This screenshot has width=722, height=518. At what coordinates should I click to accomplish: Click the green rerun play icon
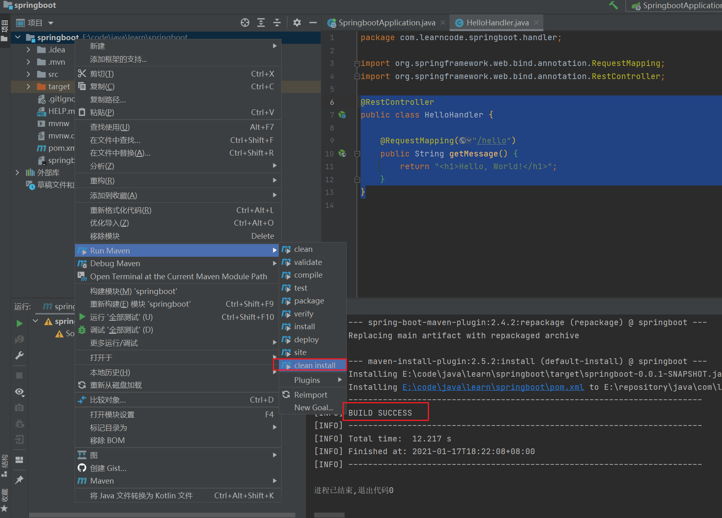coord(19,323)
